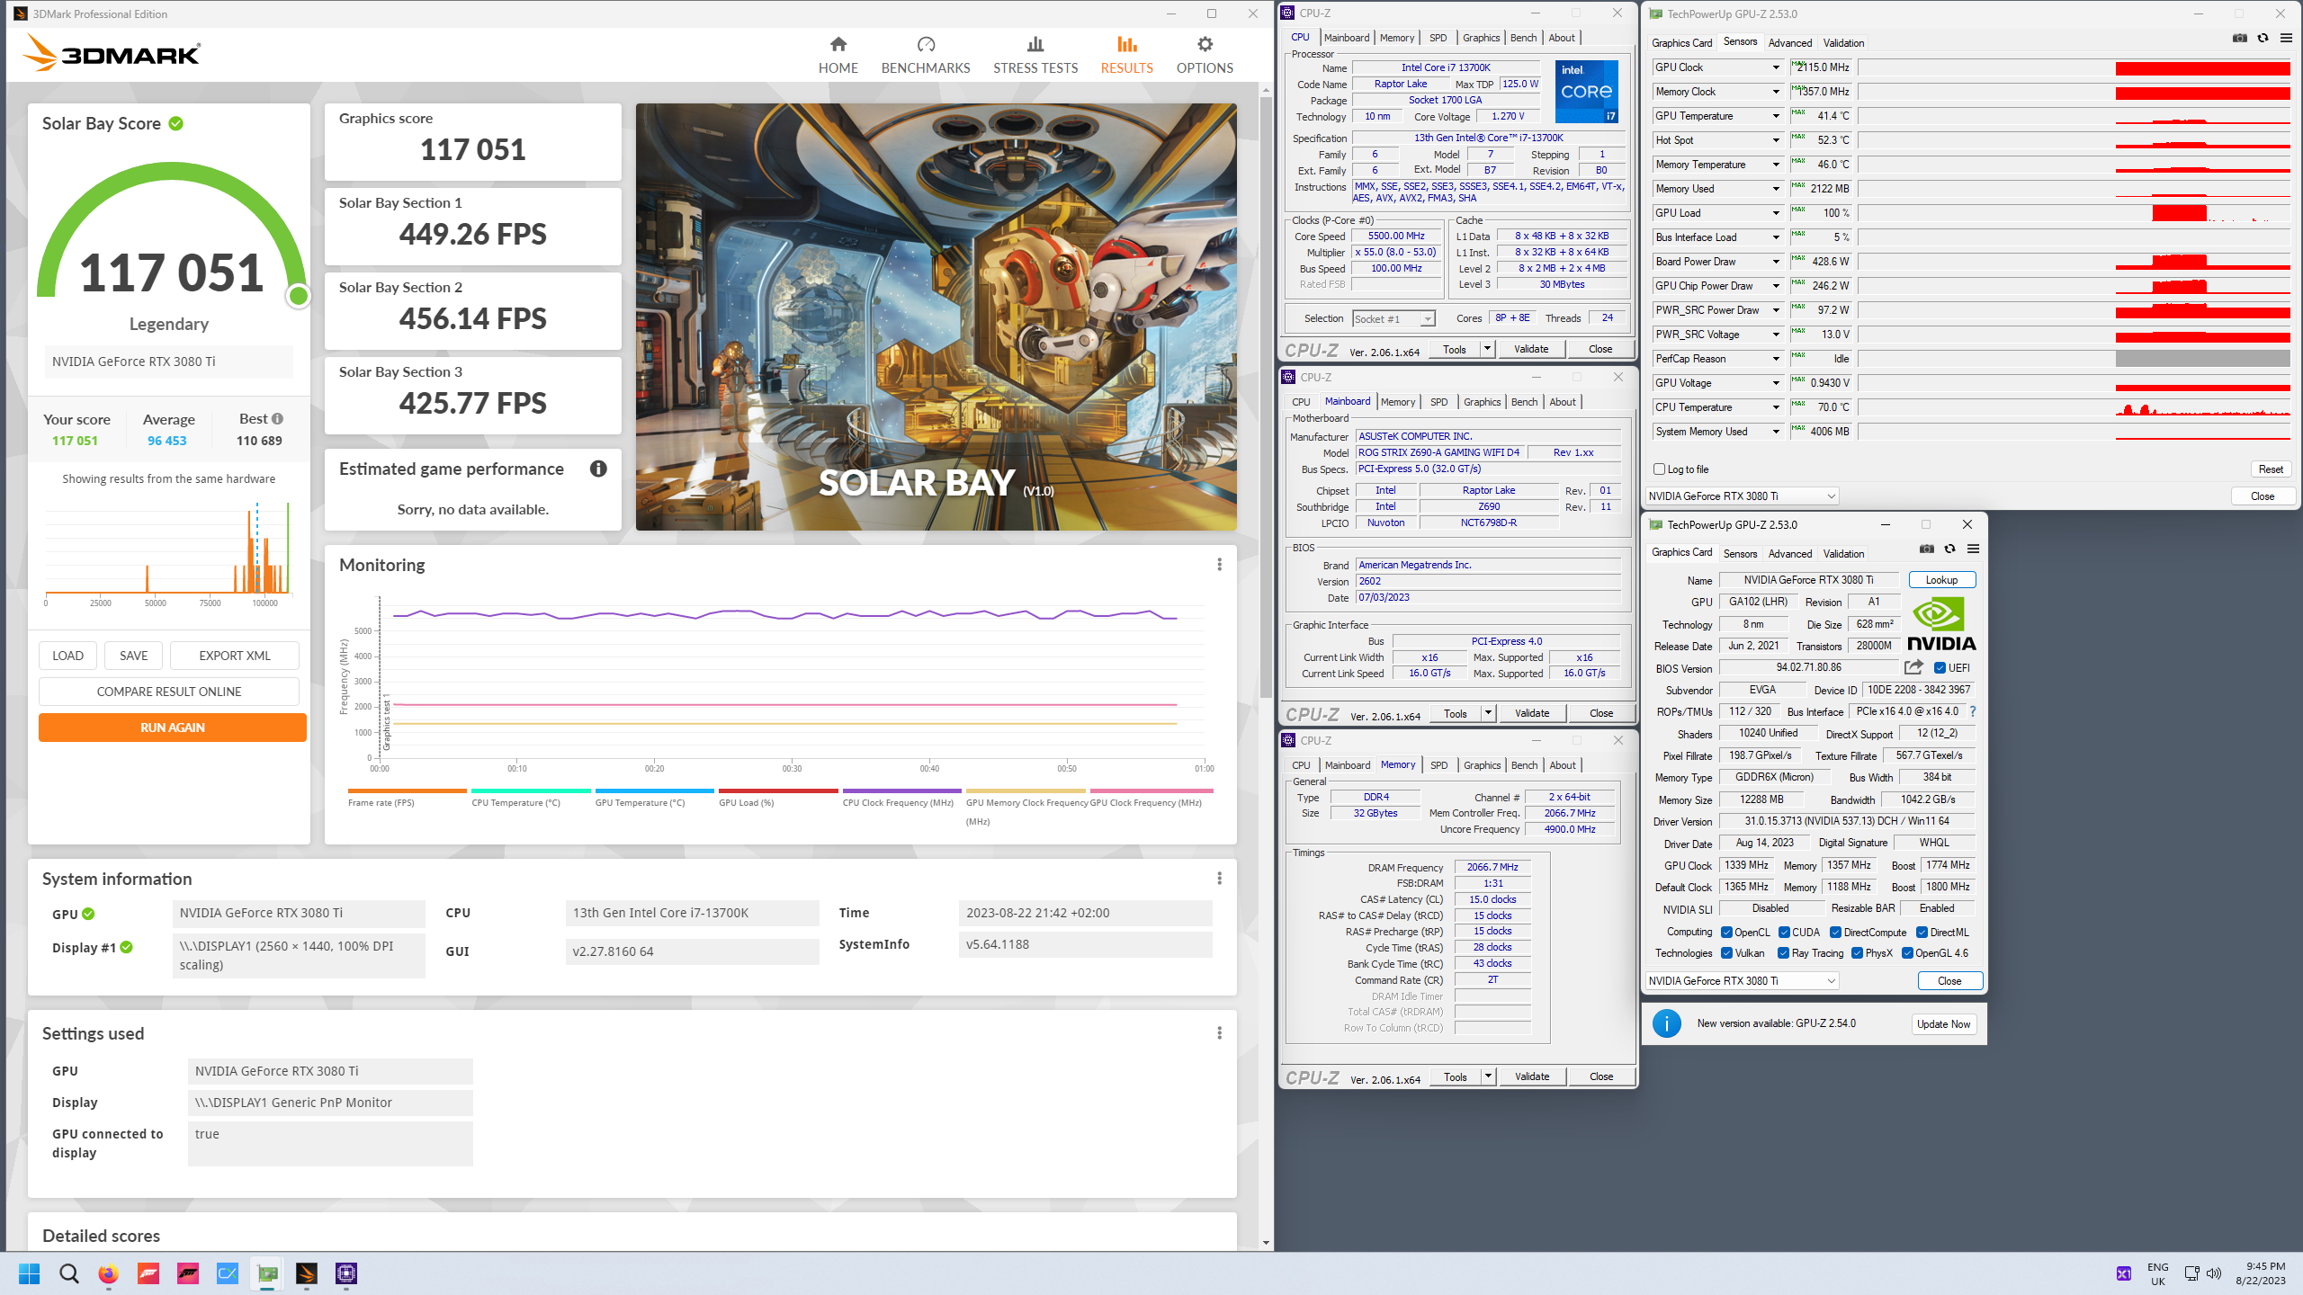Image resolution: width=2303 pixels, height=1295 pixels.
Task: Open Estimated game performance info icon
Action: coord(598,469)
